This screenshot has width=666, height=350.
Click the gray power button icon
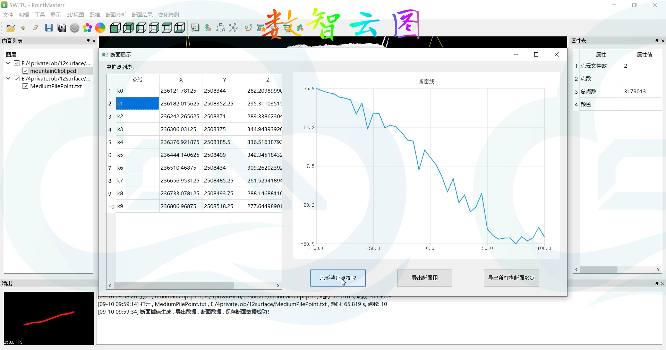point(75,28)
